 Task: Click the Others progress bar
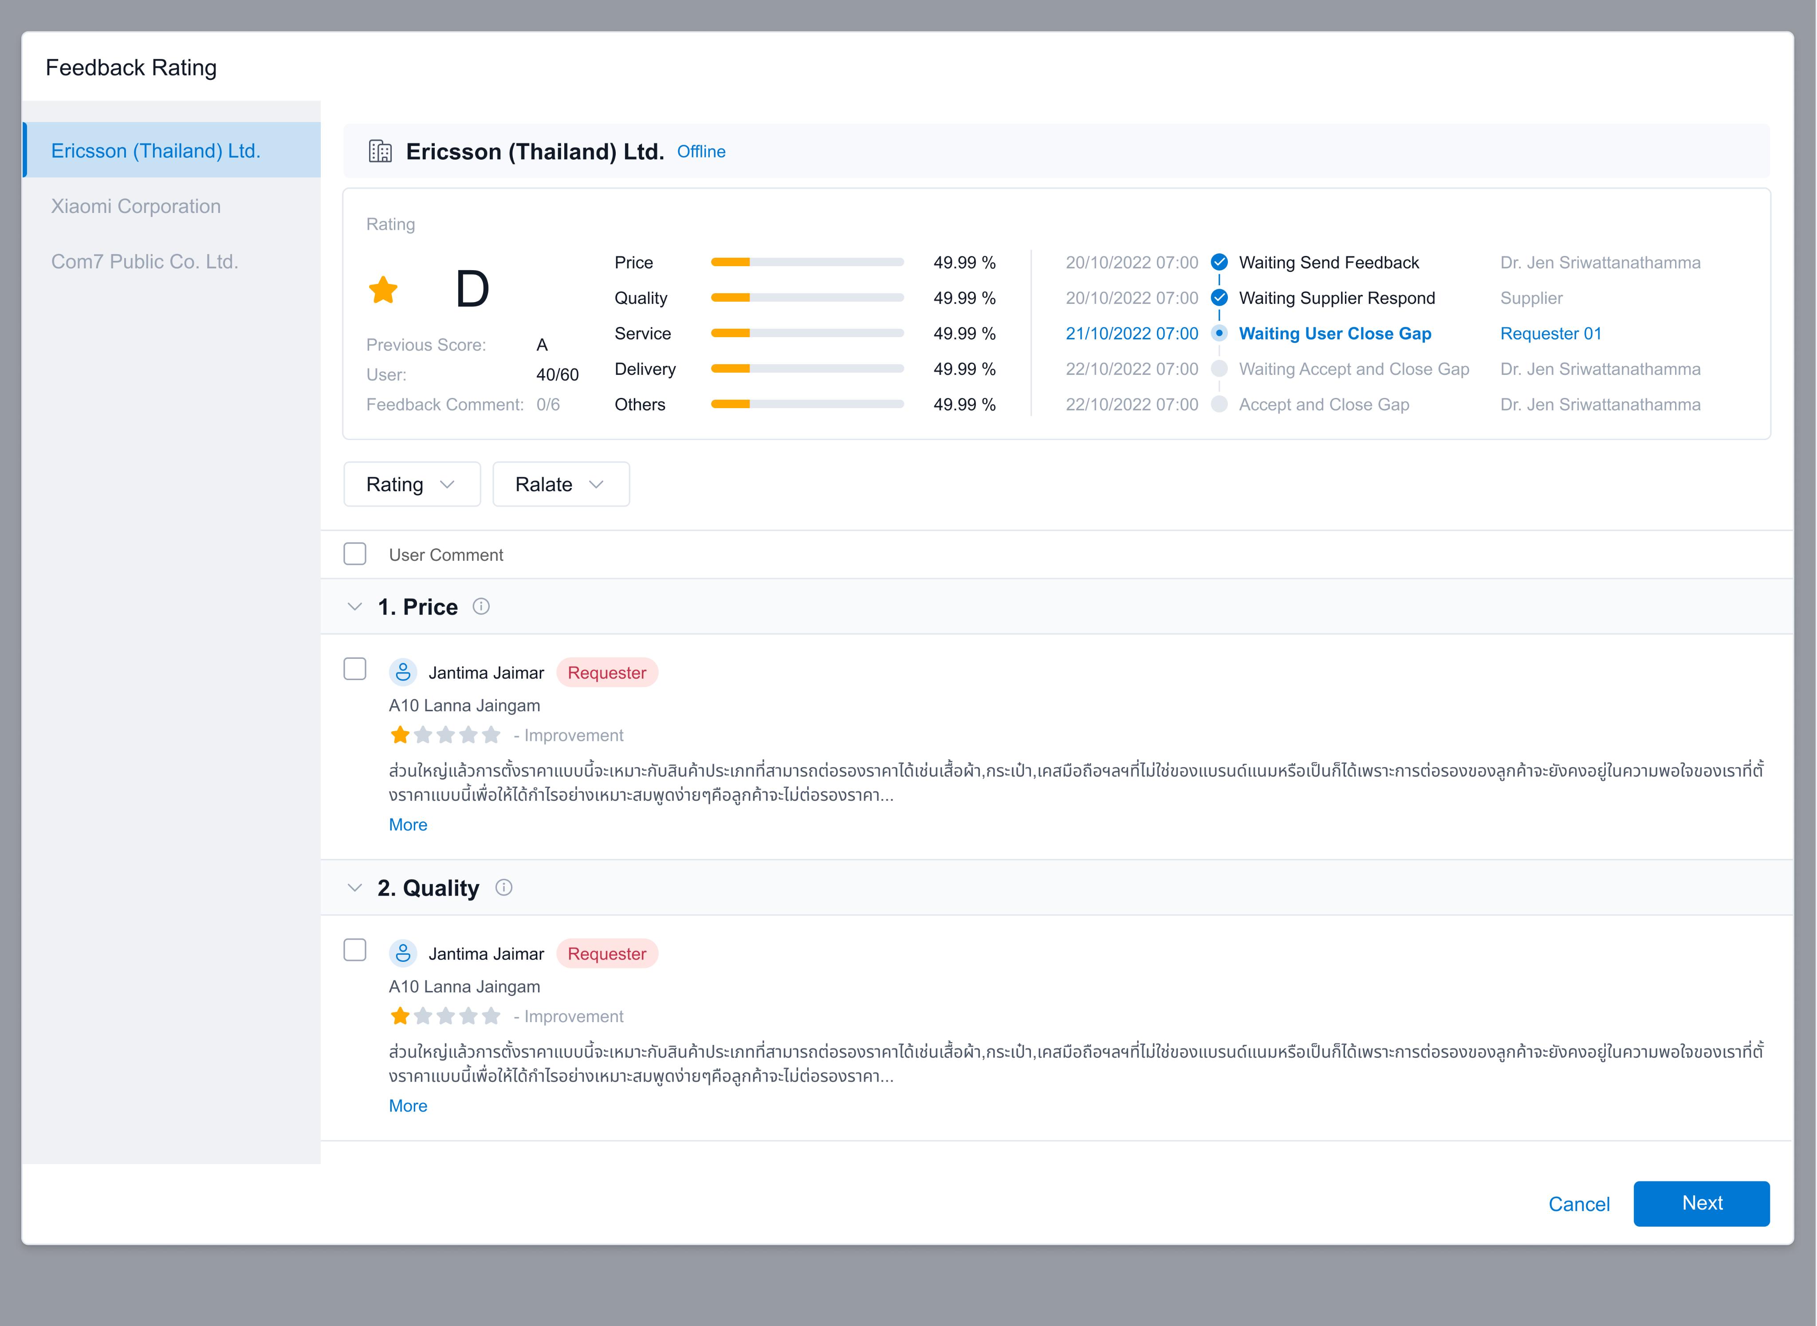[807, 404]
